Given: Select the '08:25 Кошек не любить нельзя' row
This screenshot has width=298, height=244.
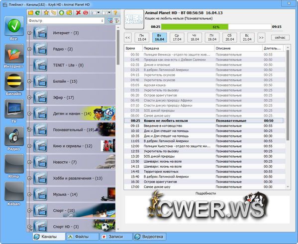Looking at the screenshot, I should [x=204, y=121].
